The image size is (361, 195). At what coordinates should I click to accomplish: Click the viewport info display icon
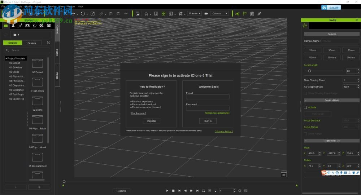pos(284,175)
